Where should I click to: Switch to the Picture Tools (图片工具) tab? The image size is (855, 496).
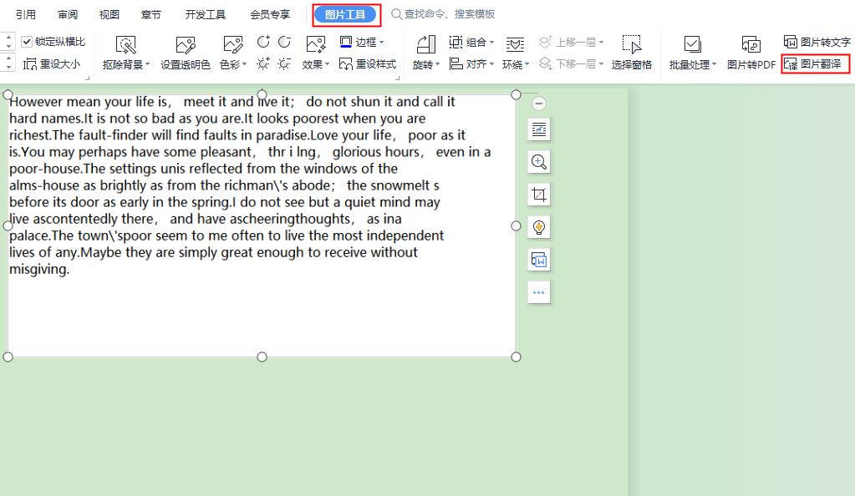pyautogui.click(x=345, y=14)
